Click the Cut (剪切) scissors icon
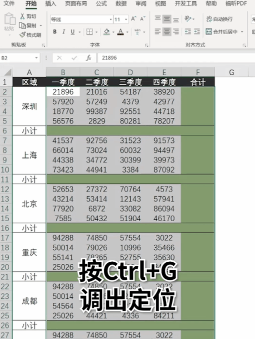This screenshot has height=339, width=255. coord(22,16)
